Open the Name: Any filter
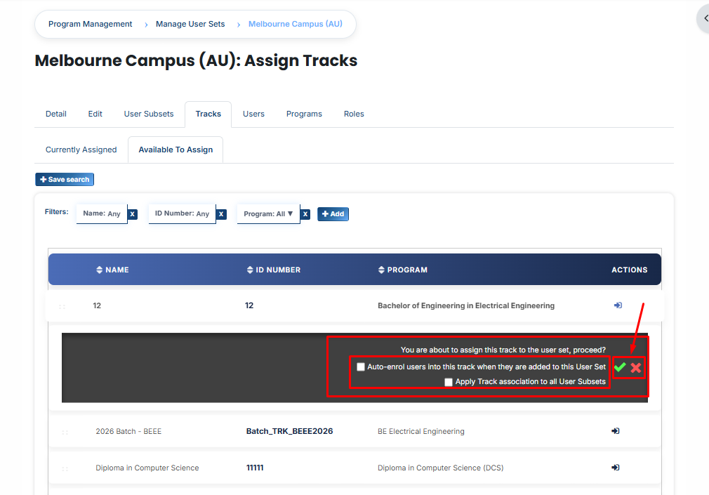 (x=102, y=213)
